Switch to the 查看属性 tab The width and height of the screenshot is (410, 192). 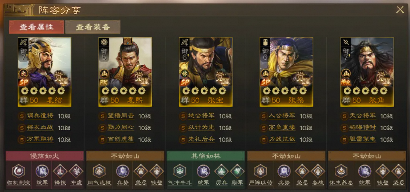[x=36, y=27]
